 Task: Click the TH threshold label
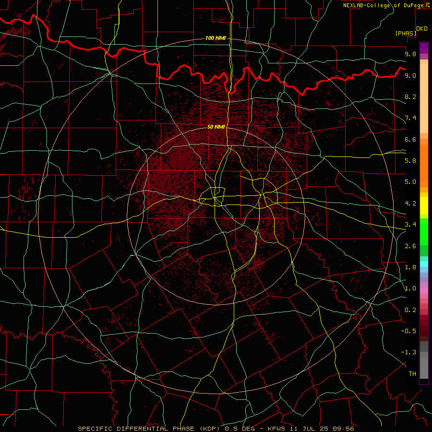tap(412, 374)
